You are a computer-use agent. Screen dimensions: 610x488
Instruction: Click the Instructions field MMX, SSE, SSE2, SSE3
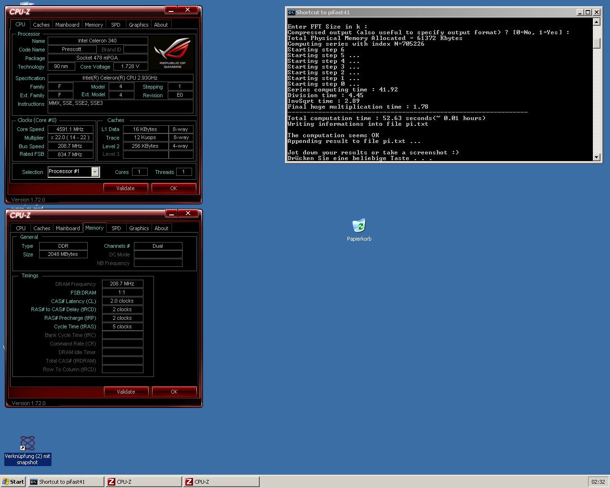click(x=121, y=106)
